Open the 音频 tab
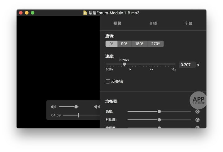This screenshot has width=223, height=152. [153, 23]
